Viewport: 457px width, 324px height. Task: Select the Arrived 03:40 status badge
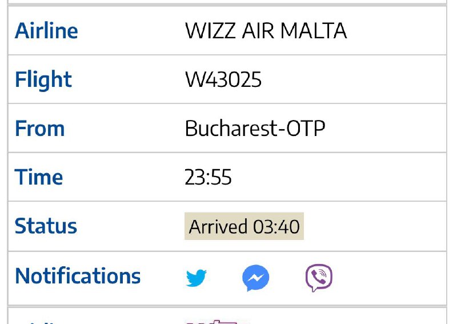[x=244, y=226]
